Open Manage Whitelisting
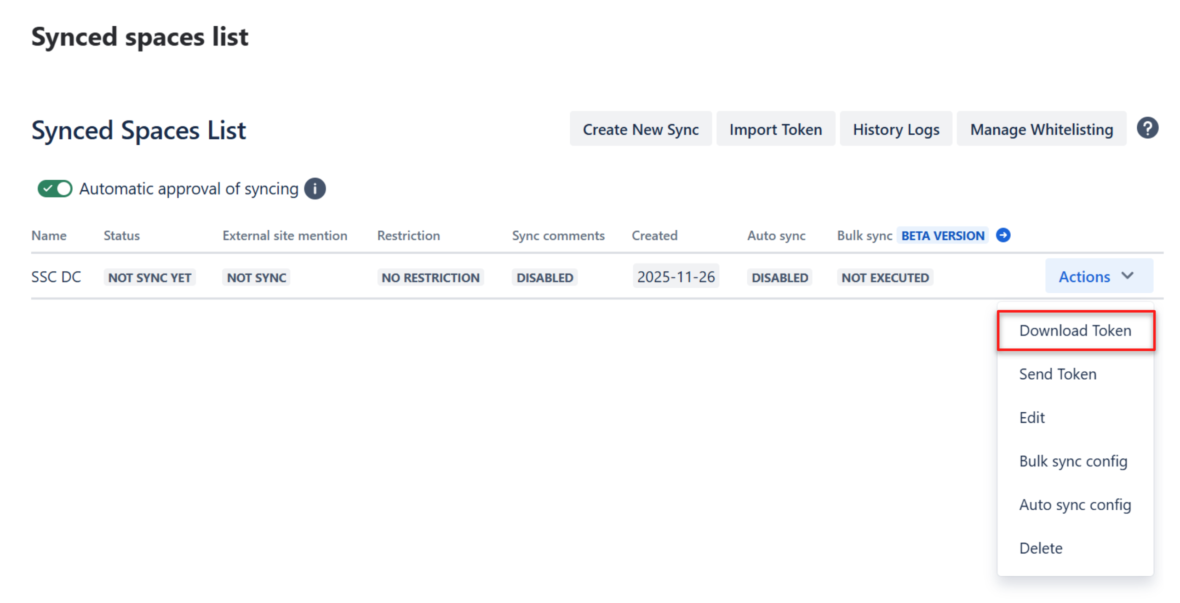Screen dimensions: 1180x603 (x=1041, y=129)
